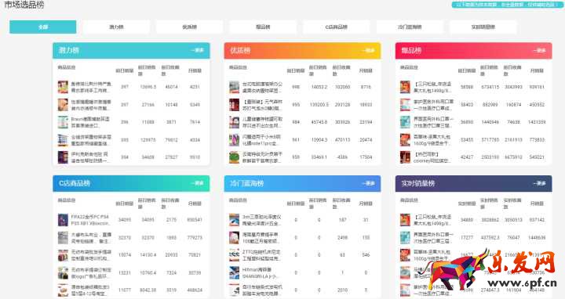
Task: Select the 实时销量榜 tab
Action: pos(483,27)
